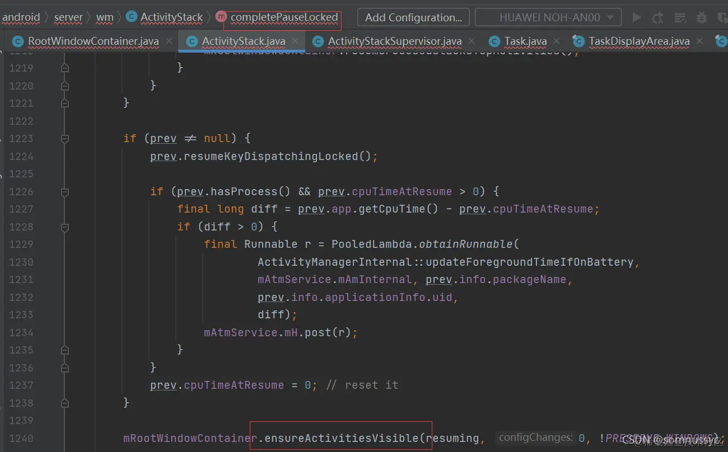Click the configChanges parameter hint

pyautogui.click(x=536, y=438)
